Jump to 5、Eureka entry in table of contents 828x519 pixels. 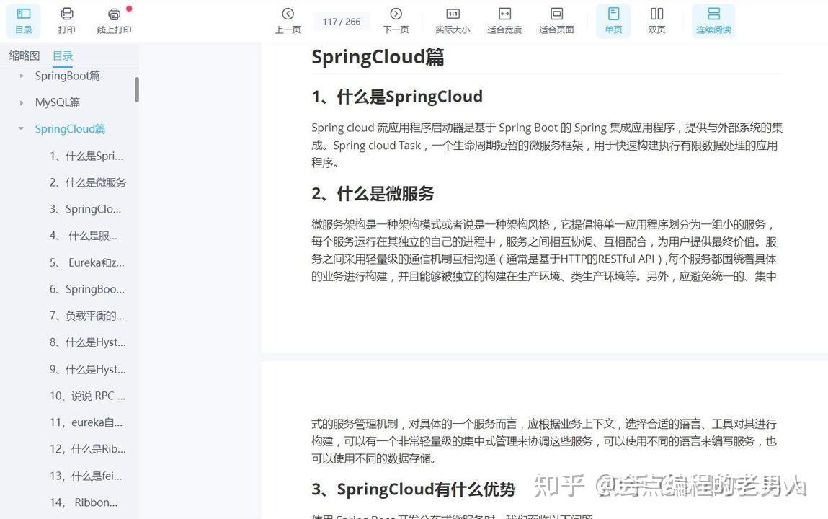coord(86,262)
